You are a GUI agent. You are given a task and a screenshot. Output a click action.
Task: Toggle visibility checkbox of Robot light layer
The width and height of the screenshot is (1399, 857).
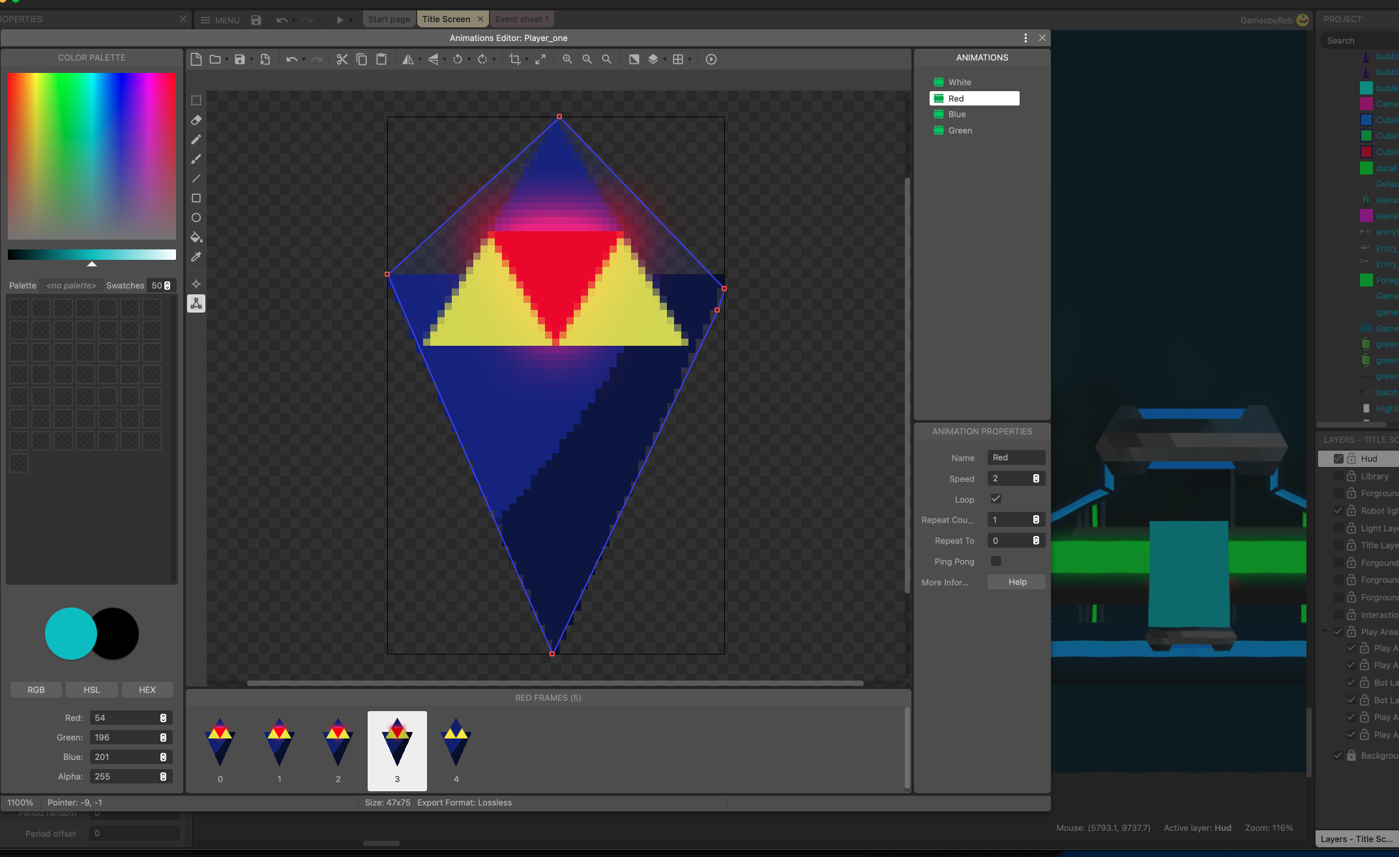click(1338, 511)
